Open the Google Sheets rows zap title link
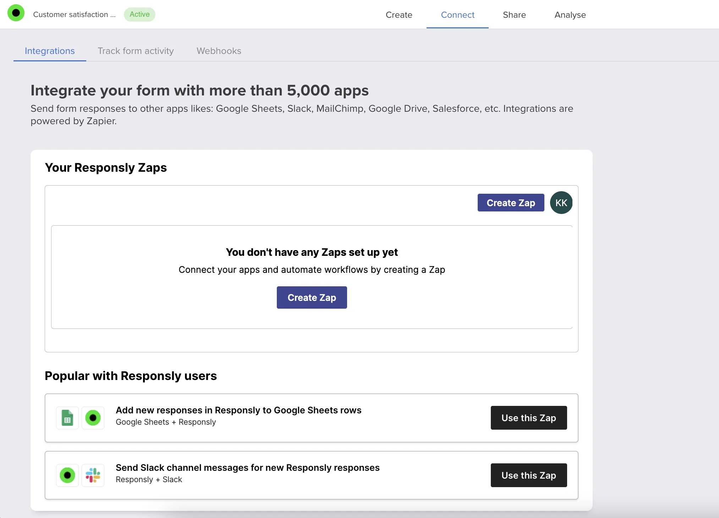Image resolution: width=719 pixels, height=518 pixels. tap(238, 410)
